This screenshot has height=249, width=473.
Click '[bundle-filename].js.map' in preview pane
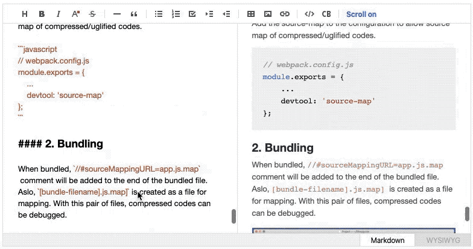click(328, 189)
